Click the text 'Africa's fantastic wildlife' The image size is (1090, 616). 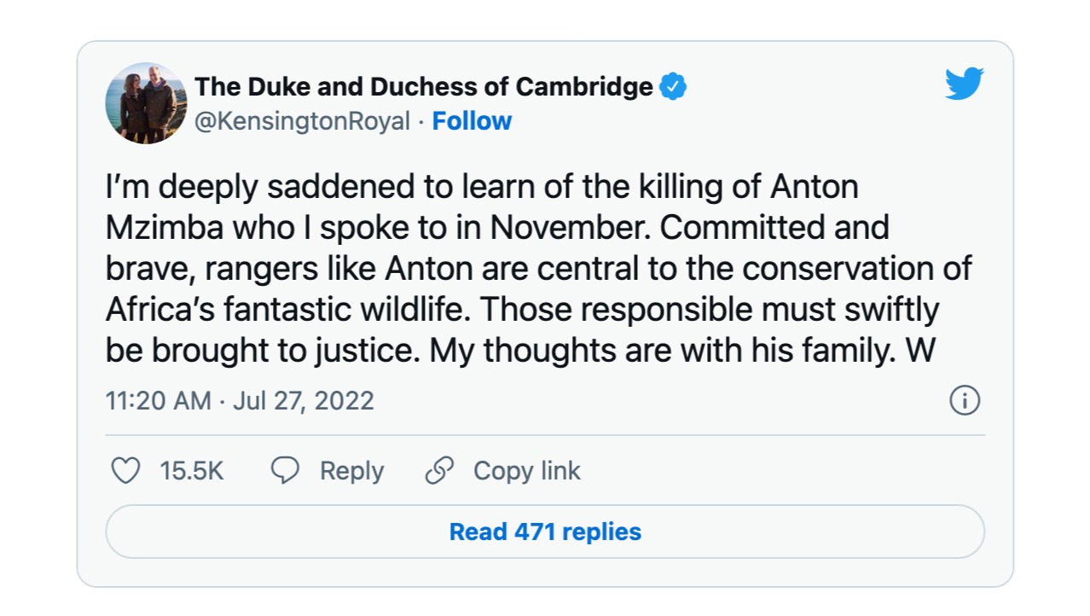tap(288, 310)
